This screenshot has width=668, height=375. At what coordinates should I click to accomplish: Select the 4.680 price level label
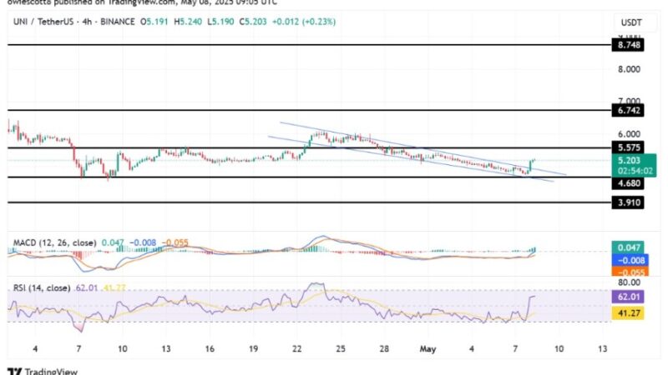click(628, 183)
